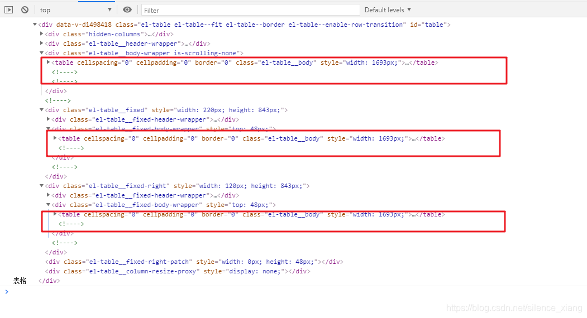Expand fixed-header-wrapper under el-table__fixed
Screen dimensions: 587x318
pos(48,119)
